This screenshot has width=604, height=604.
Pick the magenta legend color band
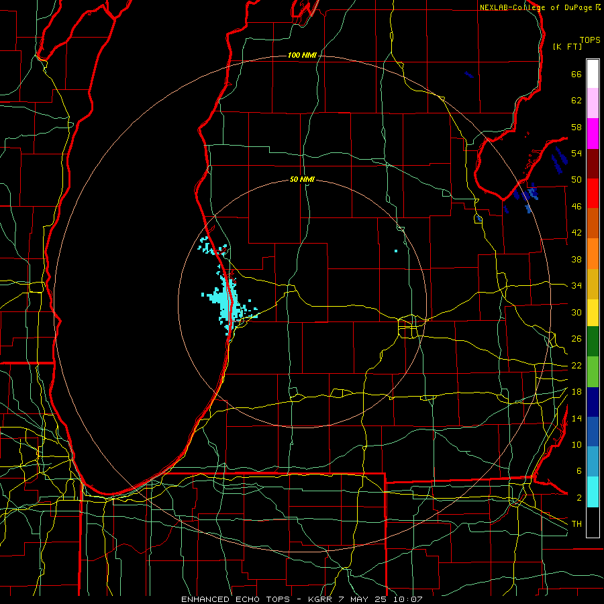point(593,134)
